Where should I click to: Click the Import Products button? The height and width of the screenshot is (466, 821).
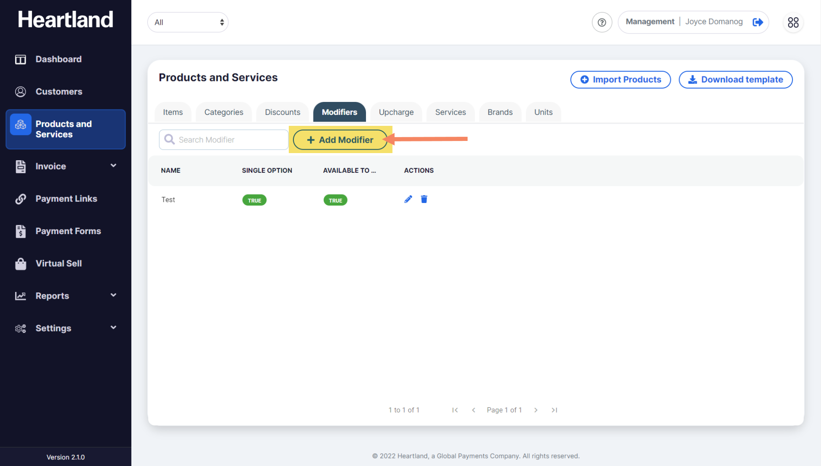[620, 80]
